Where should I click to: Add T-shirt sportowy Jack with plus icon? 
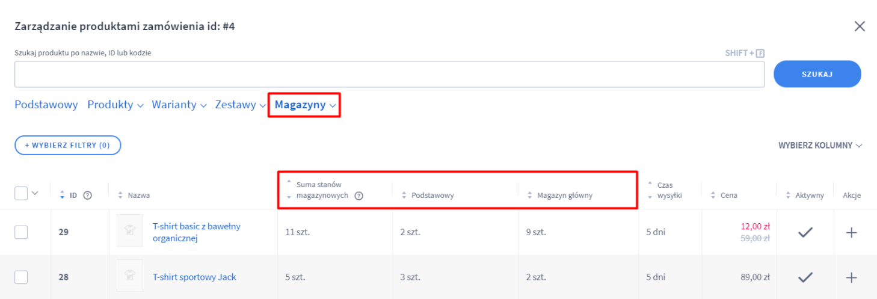851,277
